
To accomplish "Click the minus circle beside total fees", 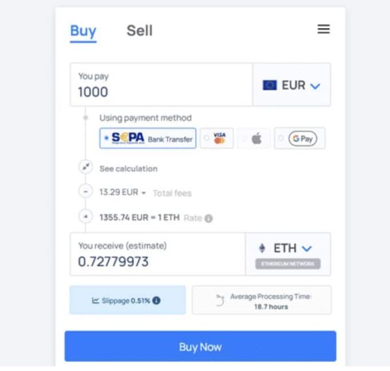I will click(86, 191).
